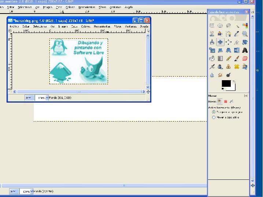This screenshot has height=197, width=263.
Task: Select the Color Picker eyedropper tool
Action: (237, 34)
